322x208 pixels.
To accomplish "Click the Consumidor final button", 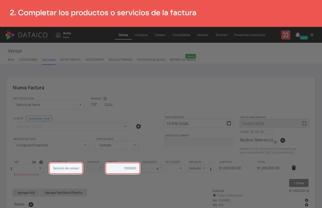I will 39,118.
